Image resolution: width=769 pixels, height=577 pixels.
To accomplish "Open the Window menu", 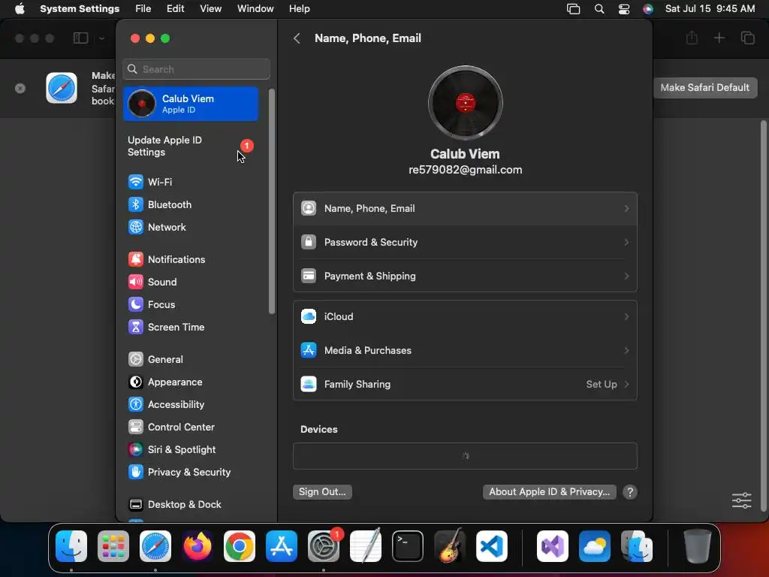I will 255,9.
